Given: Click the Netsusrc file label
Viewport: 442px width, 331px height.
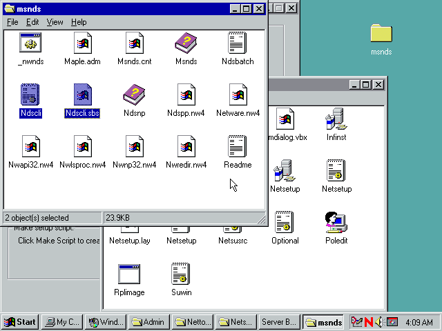Looking at the screenshot, I should point(233,241).
